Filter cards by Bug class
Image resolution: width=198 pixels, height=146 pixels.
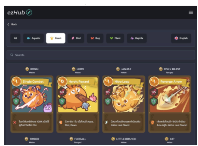95,38
